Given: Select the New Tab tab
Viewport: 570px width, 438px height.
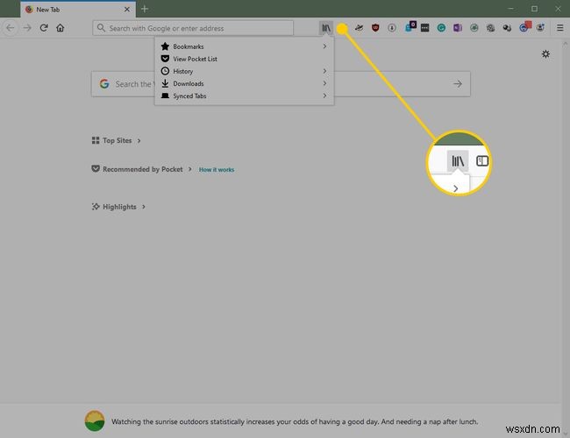Looking at the screenshot, I should pos(78,10).
